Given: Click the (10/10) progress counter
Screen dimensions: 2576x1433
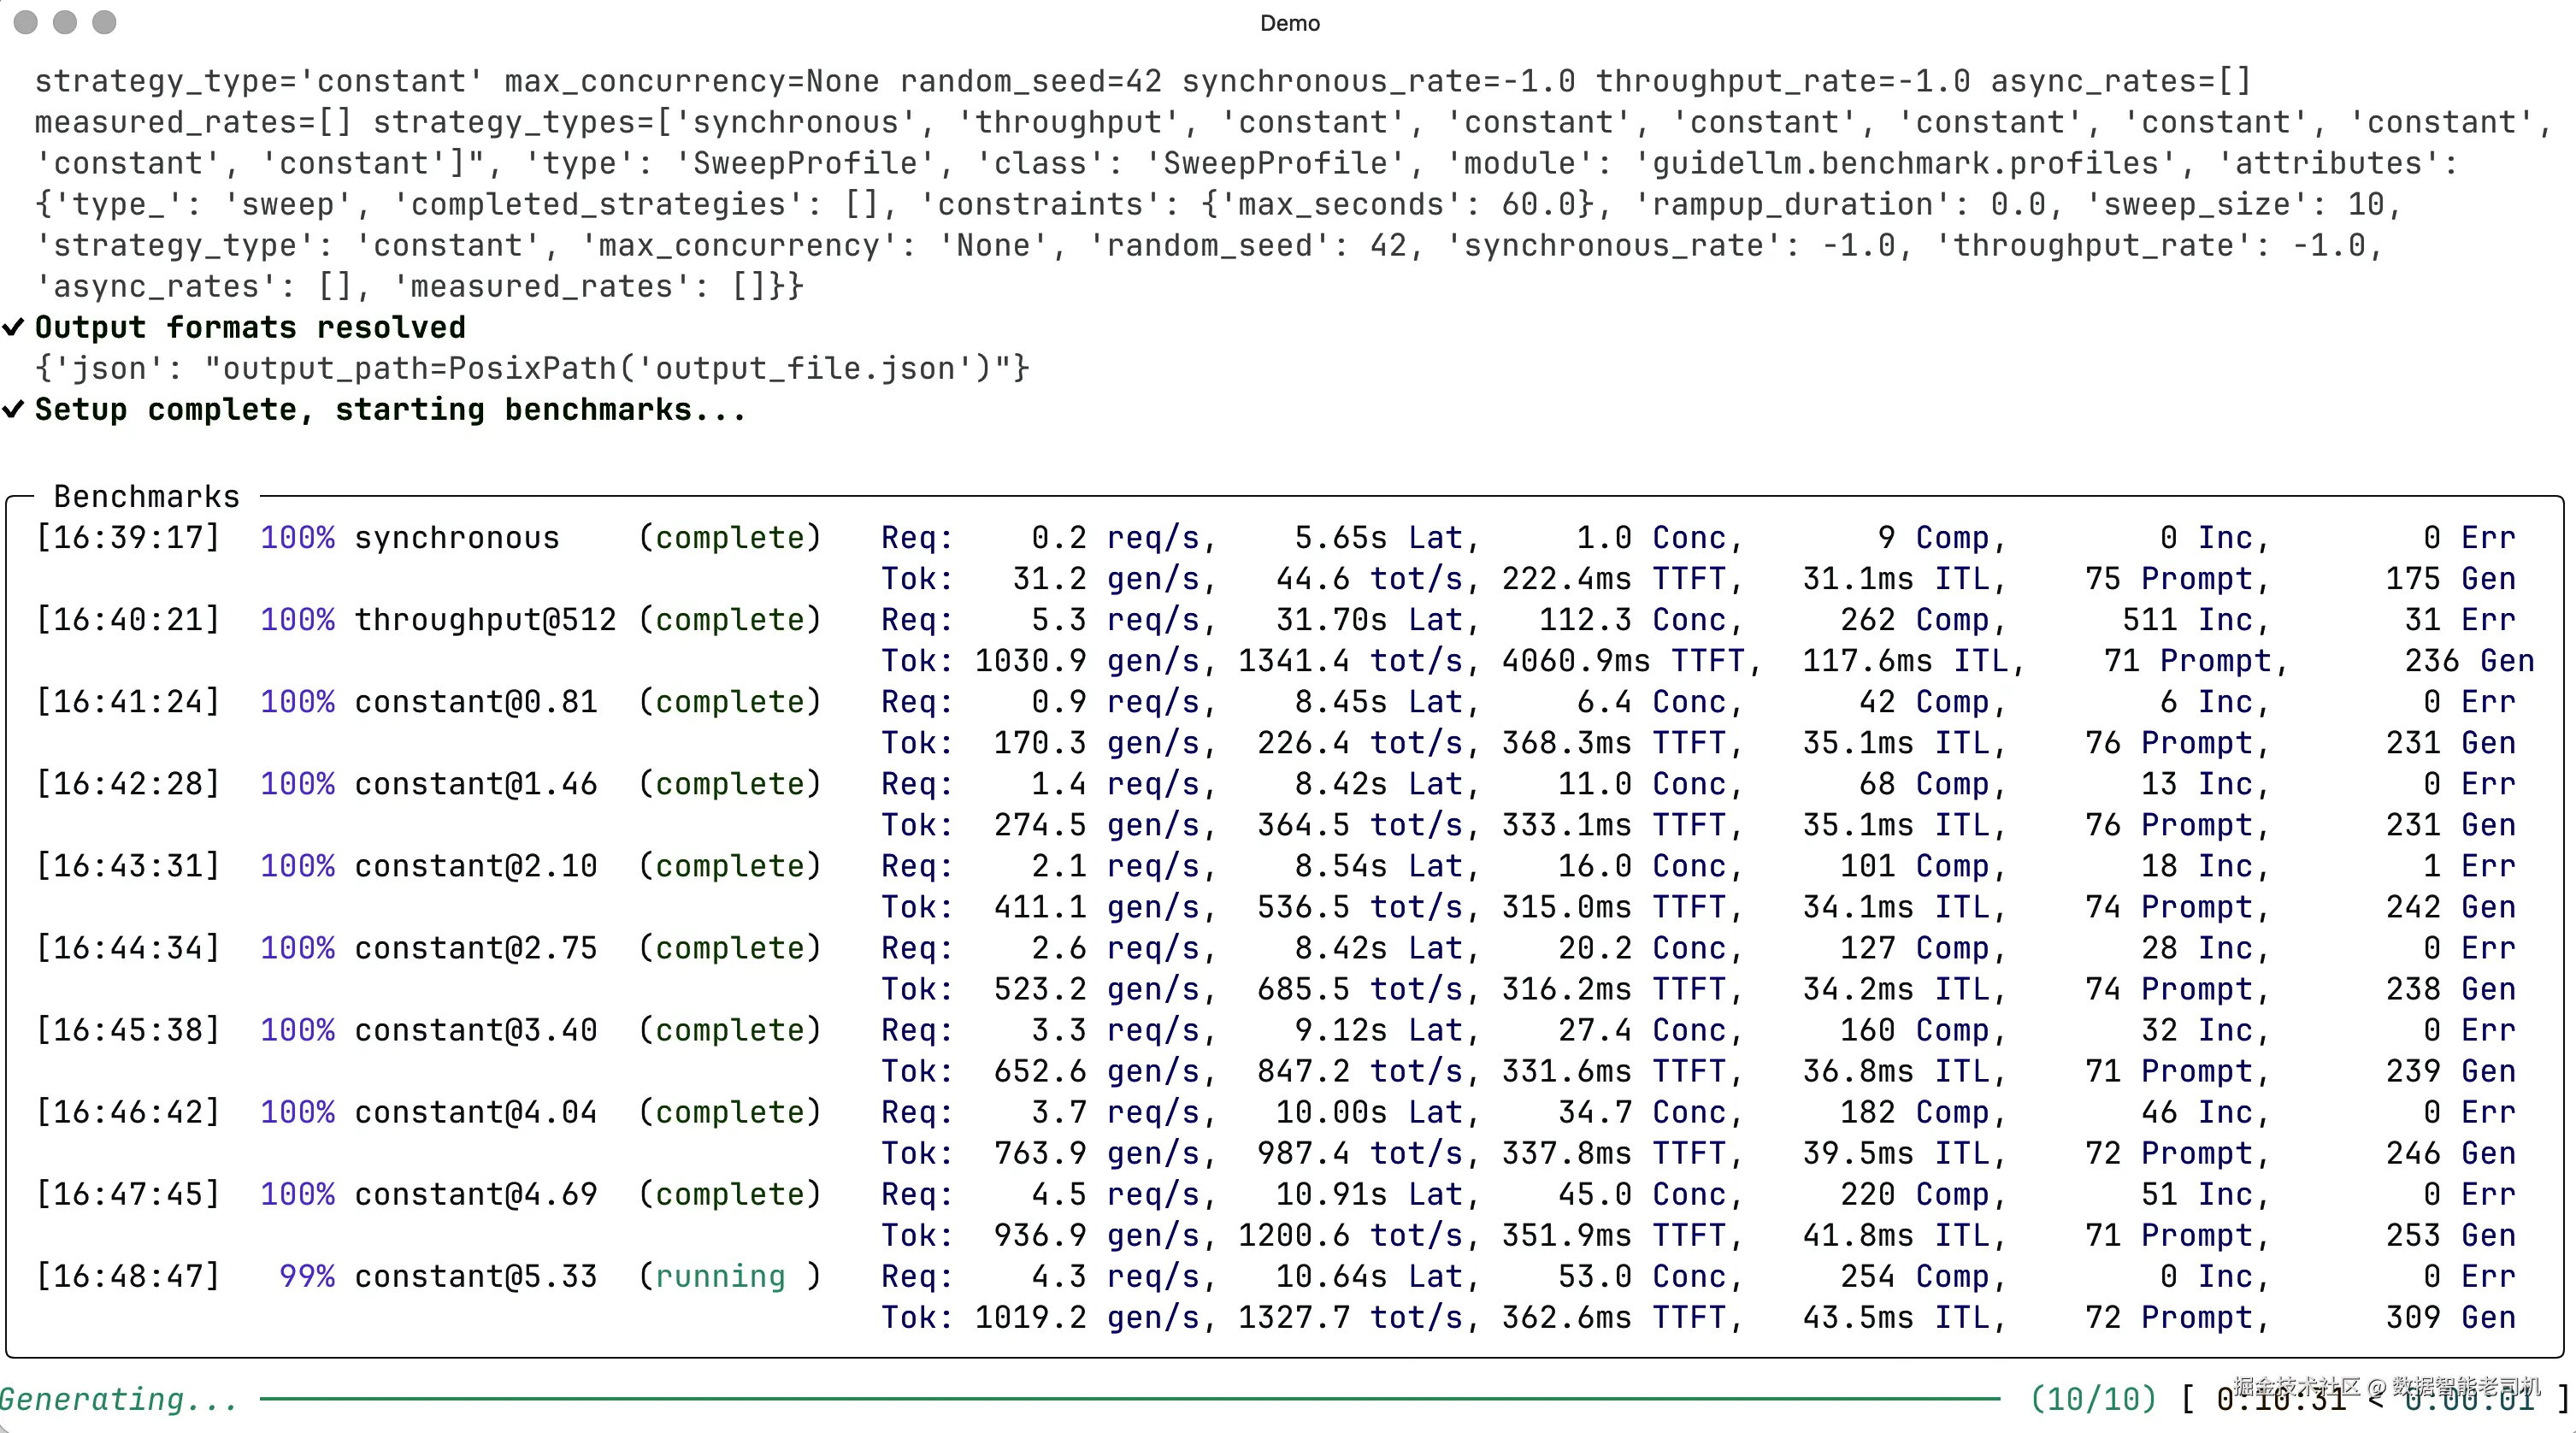Looking at the screenshot, I should tap(2092, 1398).
